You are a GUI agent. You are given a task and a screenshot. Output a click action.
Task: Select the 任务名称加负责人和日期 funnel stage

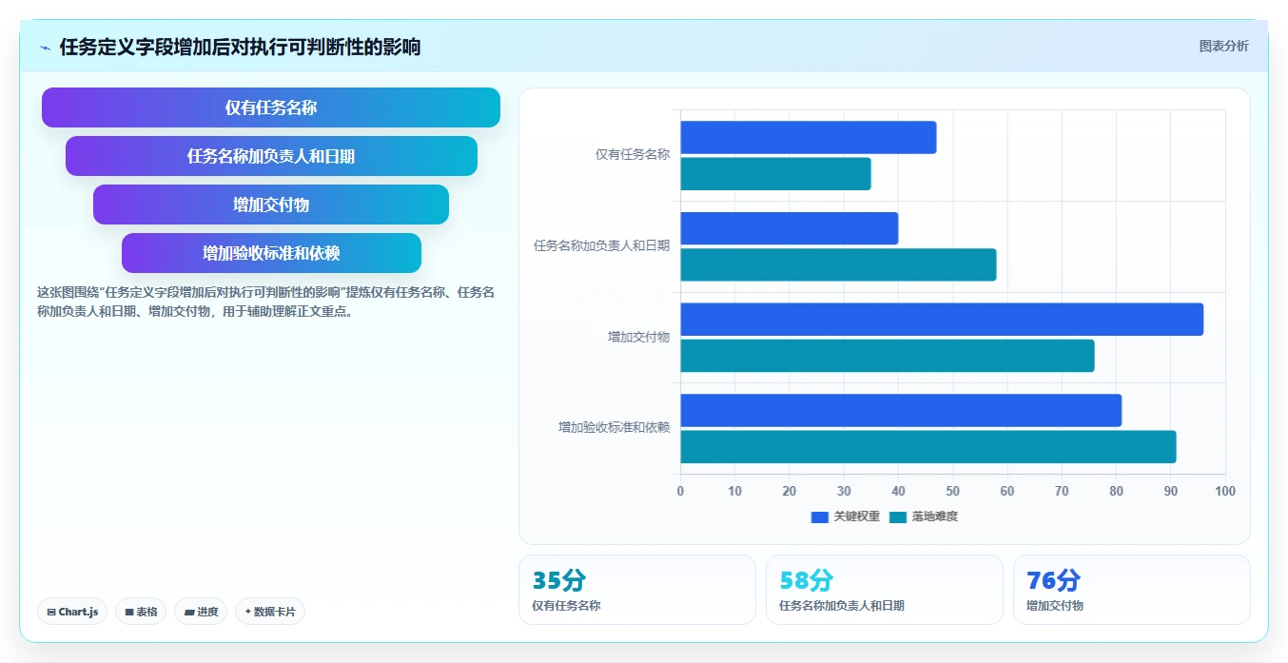coord(271,156)
